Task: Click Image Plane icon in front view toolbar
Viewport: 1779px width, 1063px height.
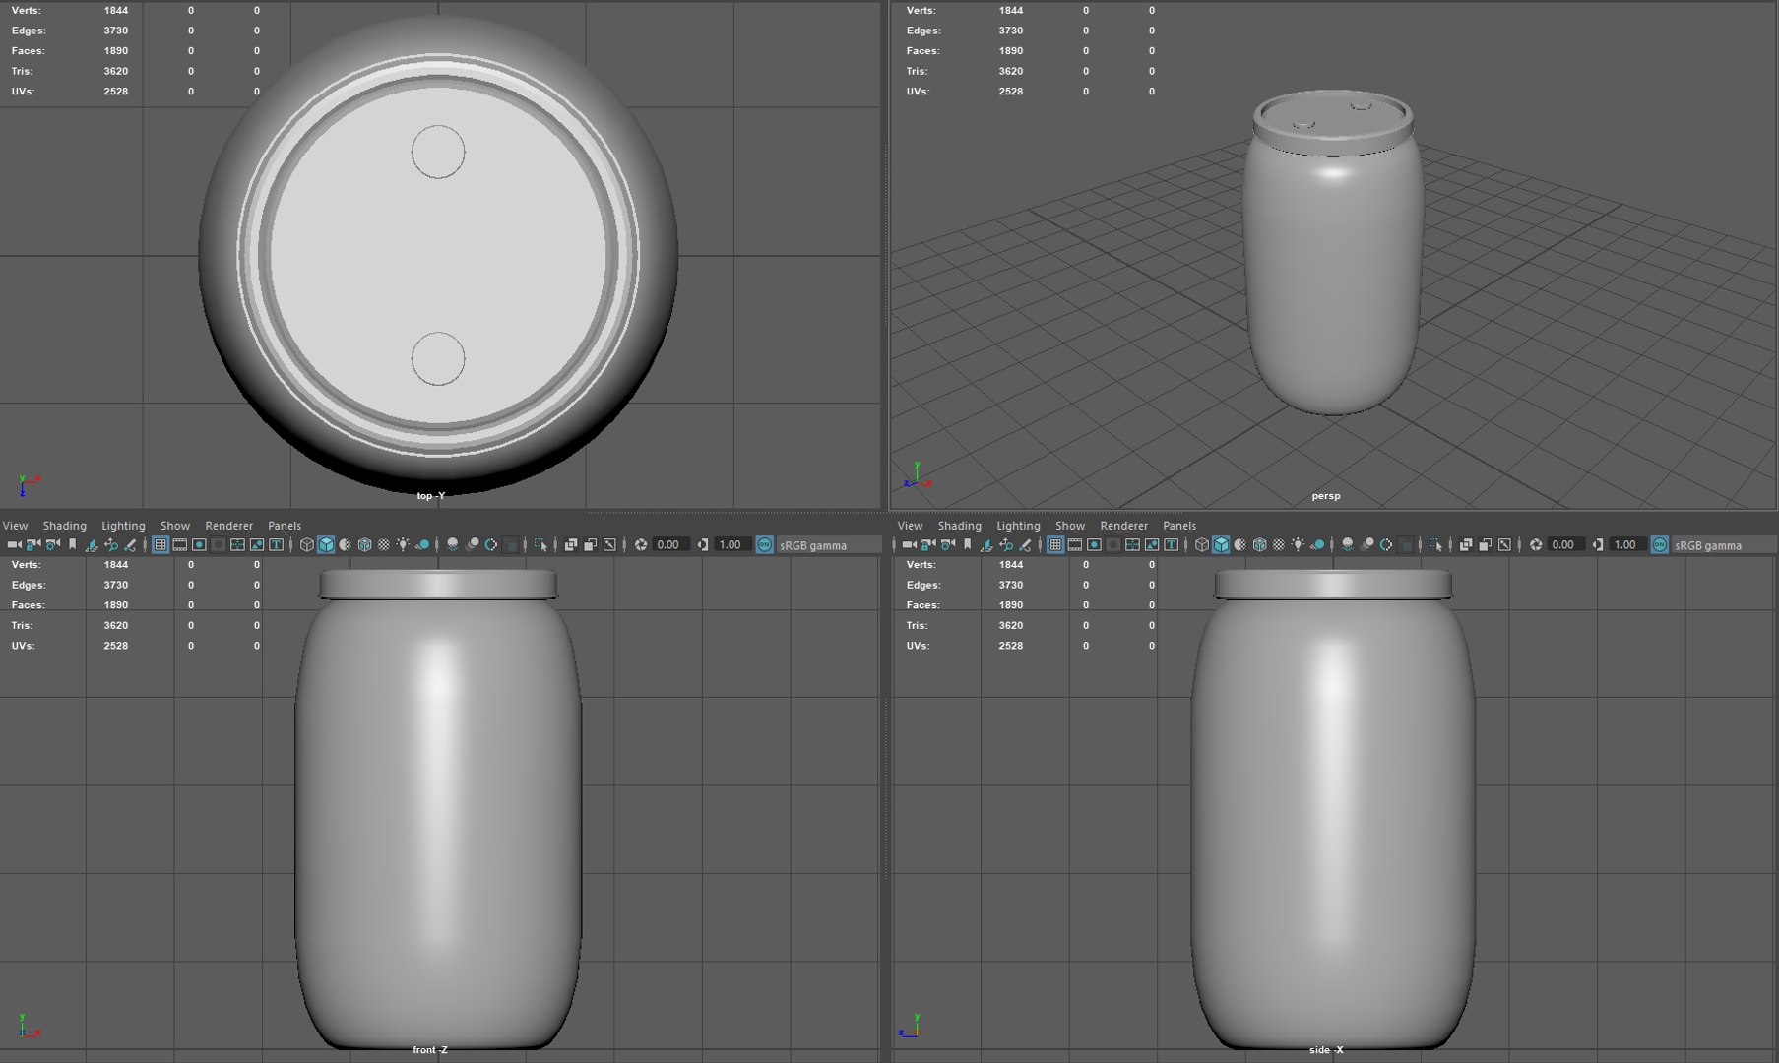Action: pos(92,544)
